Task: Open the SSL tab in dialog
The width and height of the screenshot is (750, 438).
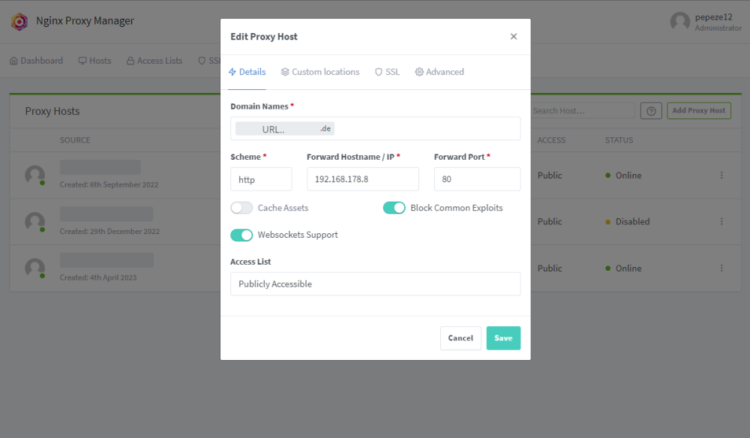Action: (387, 72)
